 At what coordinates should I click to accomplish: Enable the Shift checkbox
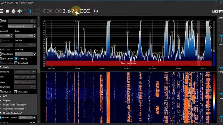point(1,21)
